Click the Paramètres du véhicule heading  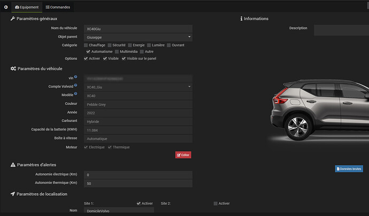40,68
